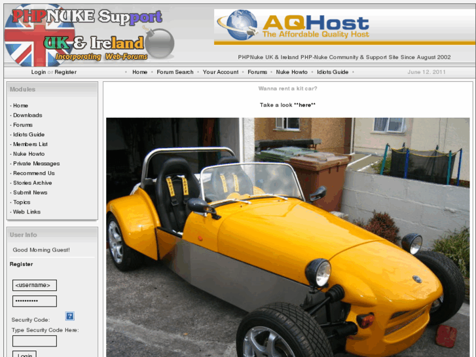Screen dimensions: 476x357
Task: Open Idiots Guide in the Modules sidebar
Action: pos(29,134)
